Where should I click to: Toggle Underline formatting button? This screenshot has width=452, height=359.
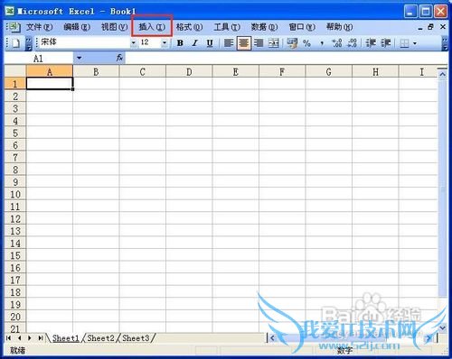210,43
